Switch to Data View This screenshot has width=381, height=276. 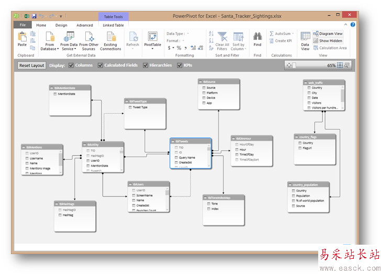[x=305, y=41]
